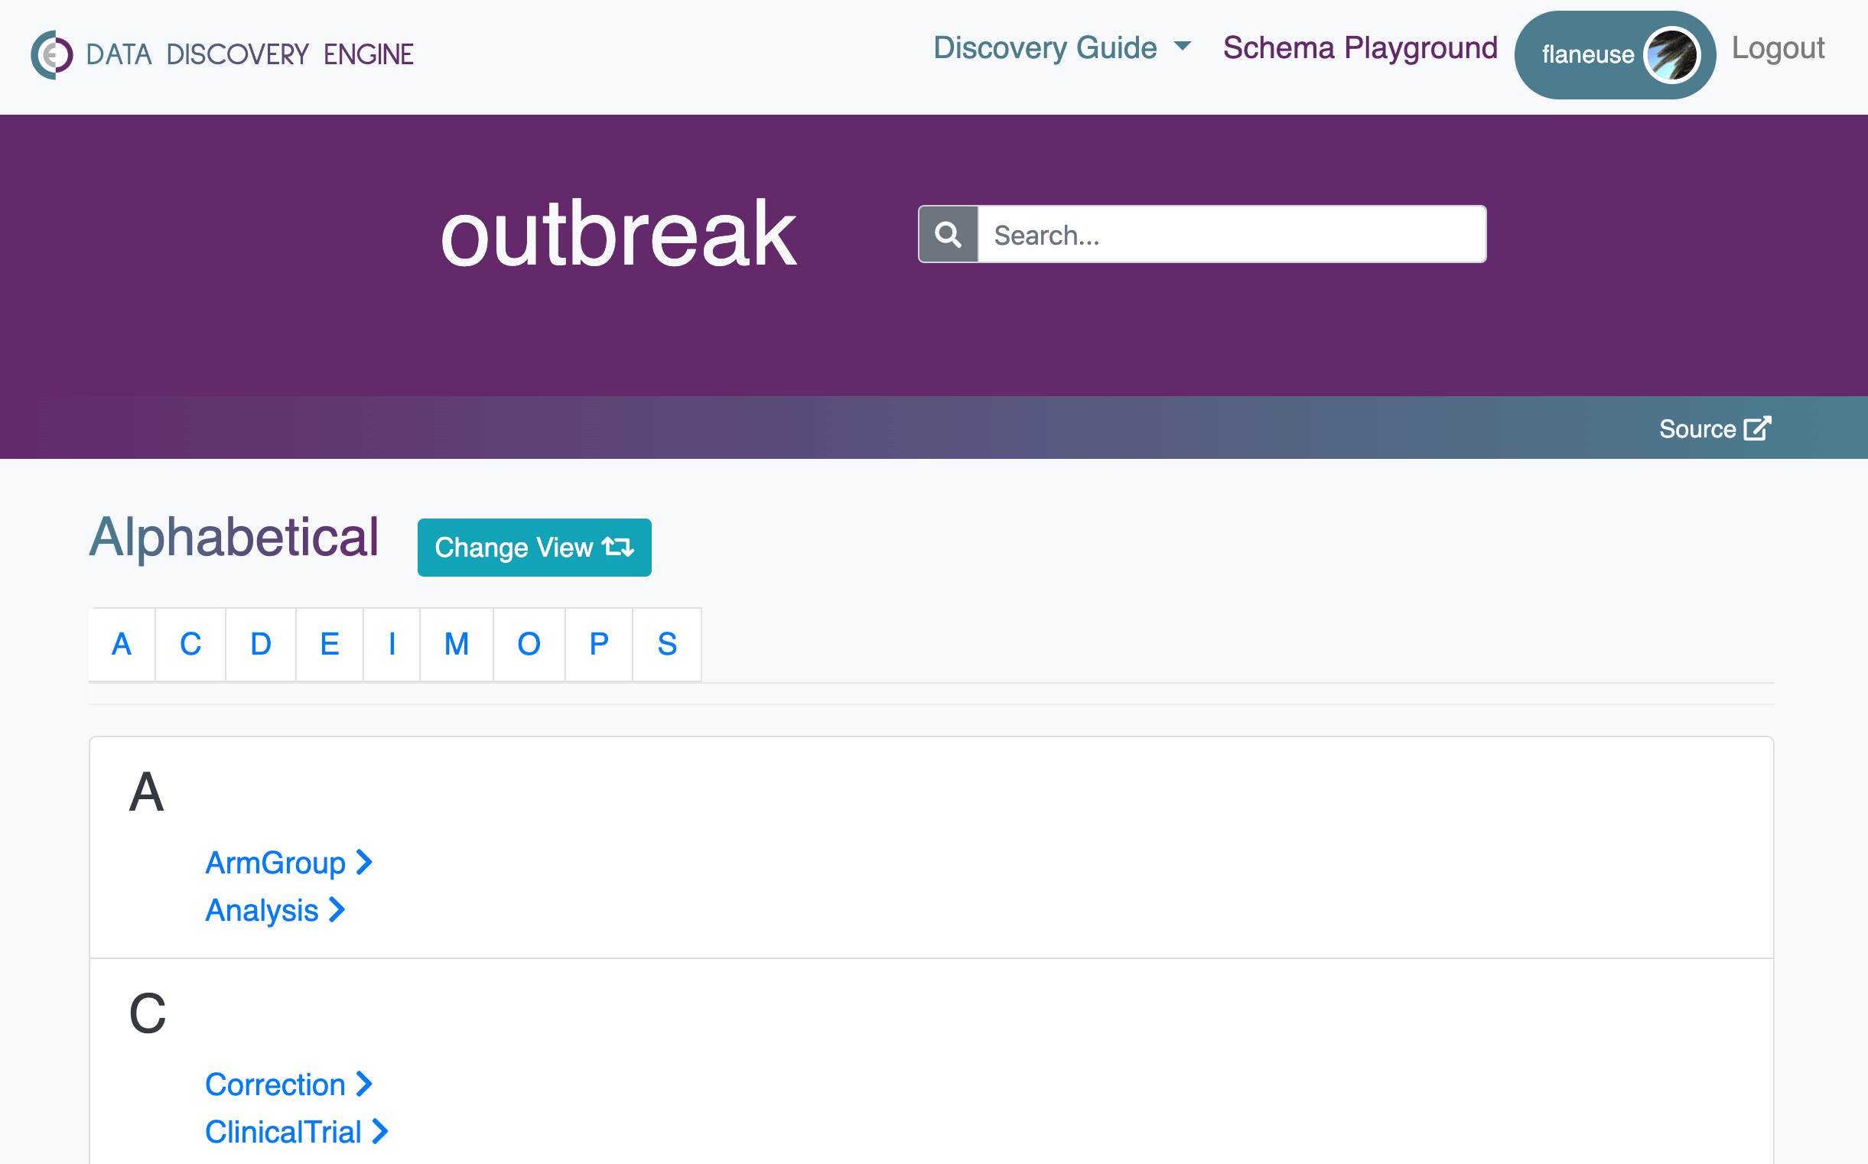Click the Logout link

(x=1778, y=47)
